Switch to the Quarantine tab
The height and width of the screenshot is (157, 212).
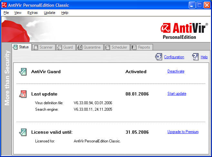pos(90,47)
